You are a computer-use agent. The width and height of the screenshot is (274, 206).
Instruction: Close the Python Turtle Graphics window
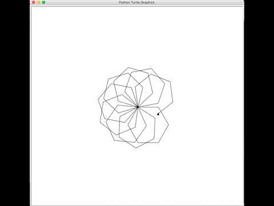[x=34, y=2]
